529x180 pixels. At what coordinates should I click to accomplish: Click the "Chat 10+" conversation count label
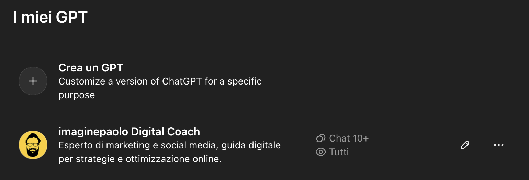pos(349,138)
